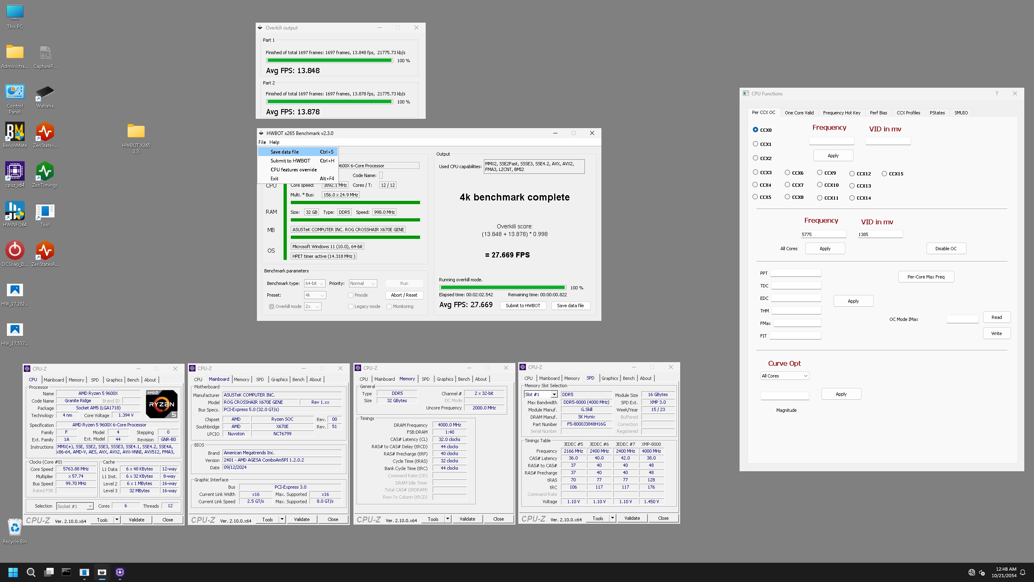This screenshot has height=582, width=1034.
Task: Open the HW_27.537... image file
Action: coord(15,333)
